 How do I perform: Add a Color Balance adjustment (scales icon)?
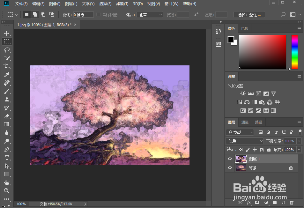coord(247,102)
